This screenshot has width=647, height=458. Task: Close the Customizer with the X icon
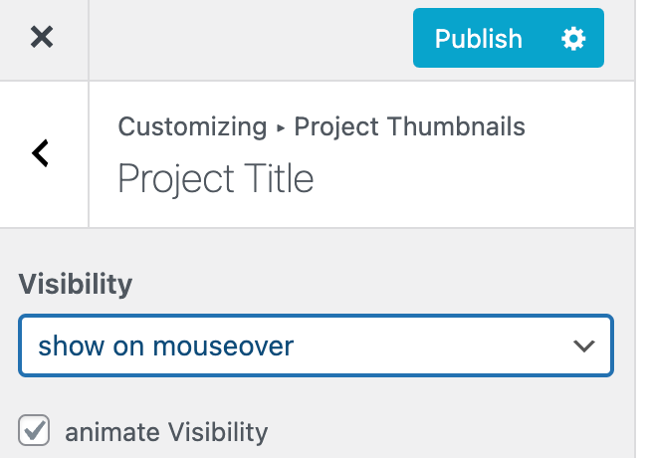[41, 38]
